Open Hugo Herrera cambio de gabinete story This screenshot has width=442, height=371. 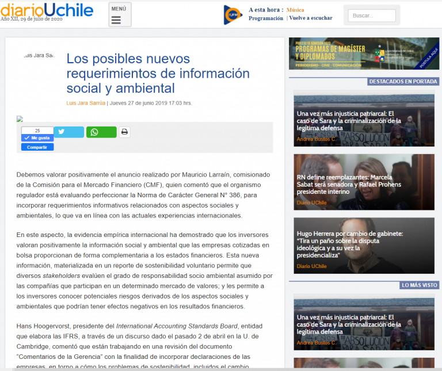pyautogui.click(x=364, y=246)
